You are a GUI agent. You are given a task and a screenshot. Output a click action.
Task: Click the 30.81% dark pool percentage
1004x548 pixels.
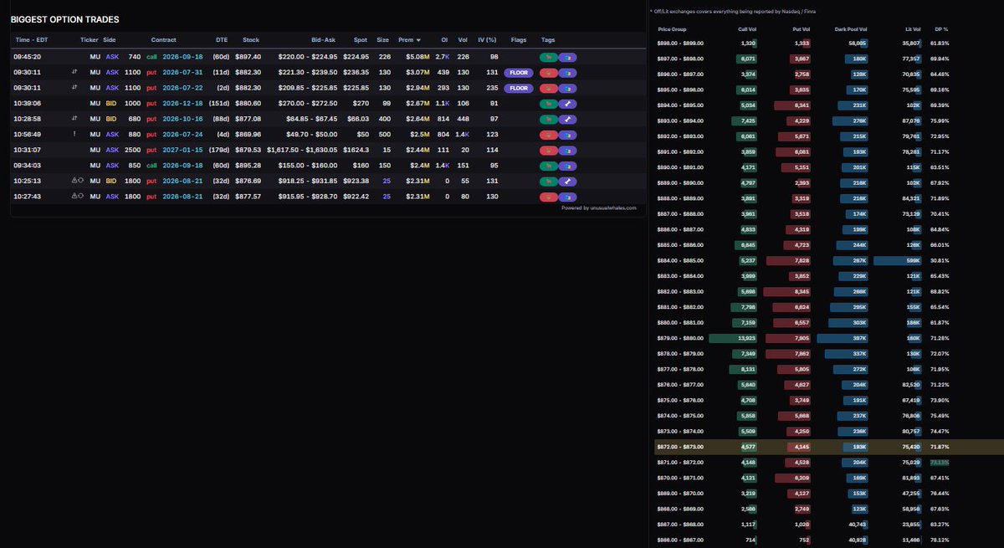(x=940, y=261)
